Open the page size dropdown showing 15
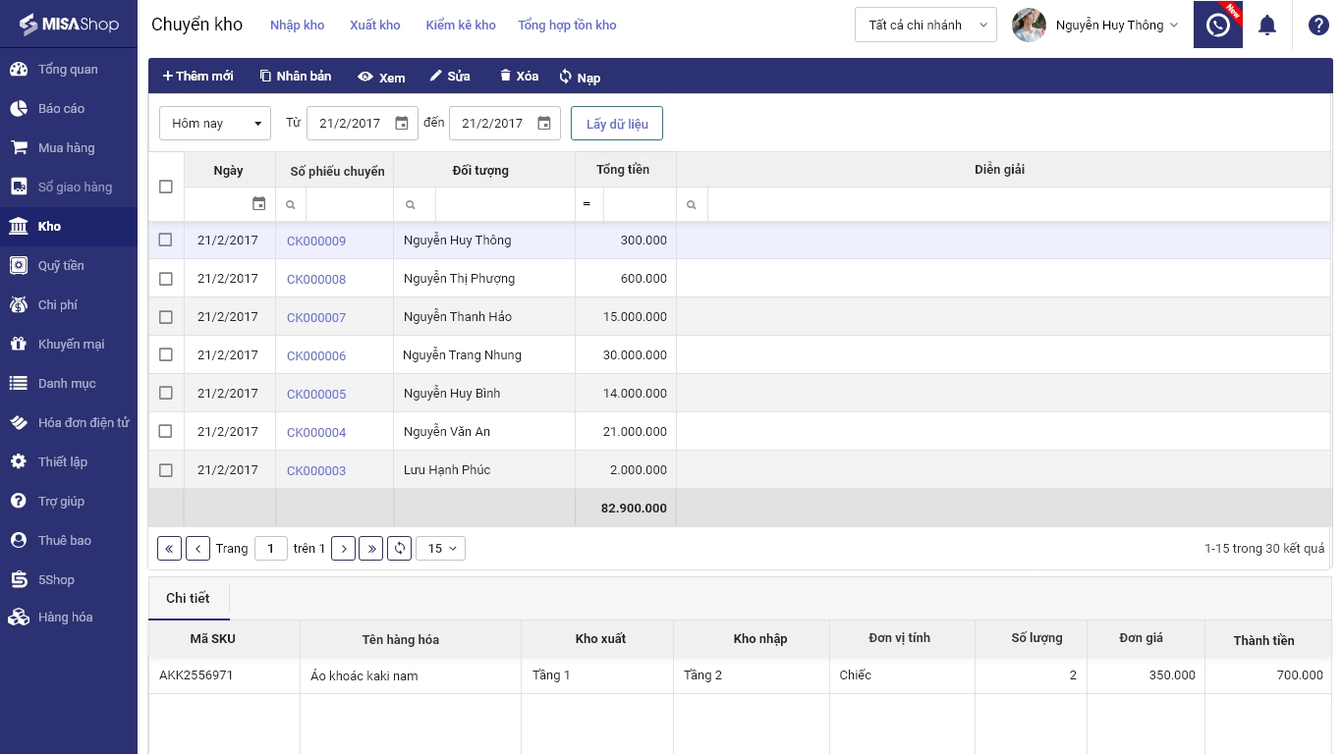This screenshot has width=1342, height=754. tap(440, 549)
